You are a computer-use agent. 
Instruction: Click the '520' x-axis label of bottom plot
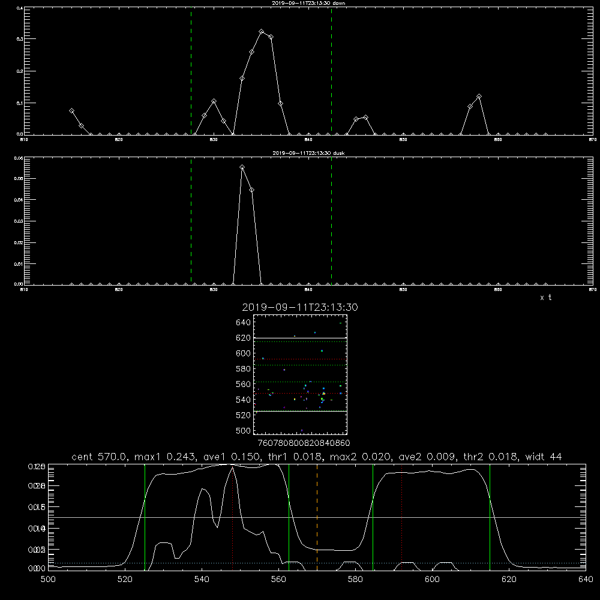[x=125, y=580]
